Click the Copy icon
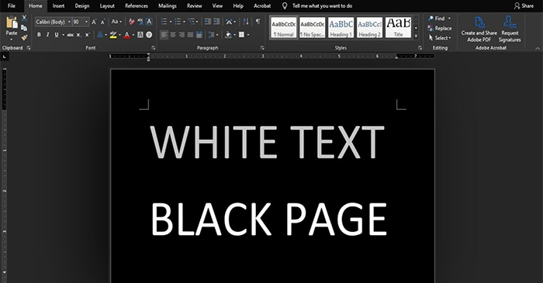Screen dimensions: 543x283 (24, 28)
